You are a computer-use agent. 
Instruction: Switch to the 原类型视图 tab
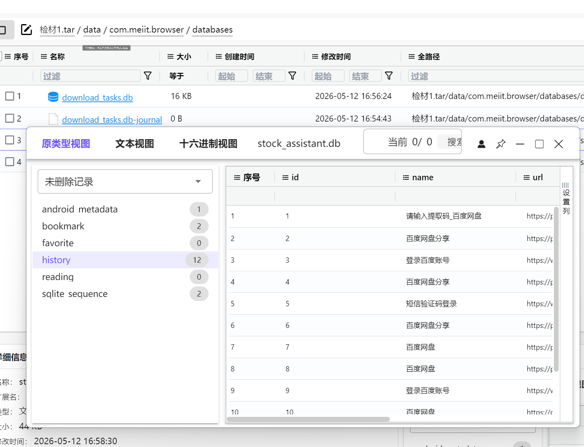[66, 144]
